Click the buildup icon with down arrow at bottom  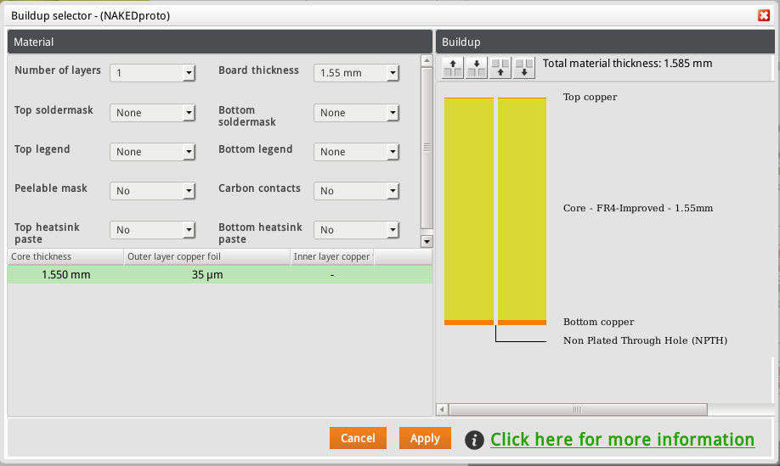click(x=524, y=68)
